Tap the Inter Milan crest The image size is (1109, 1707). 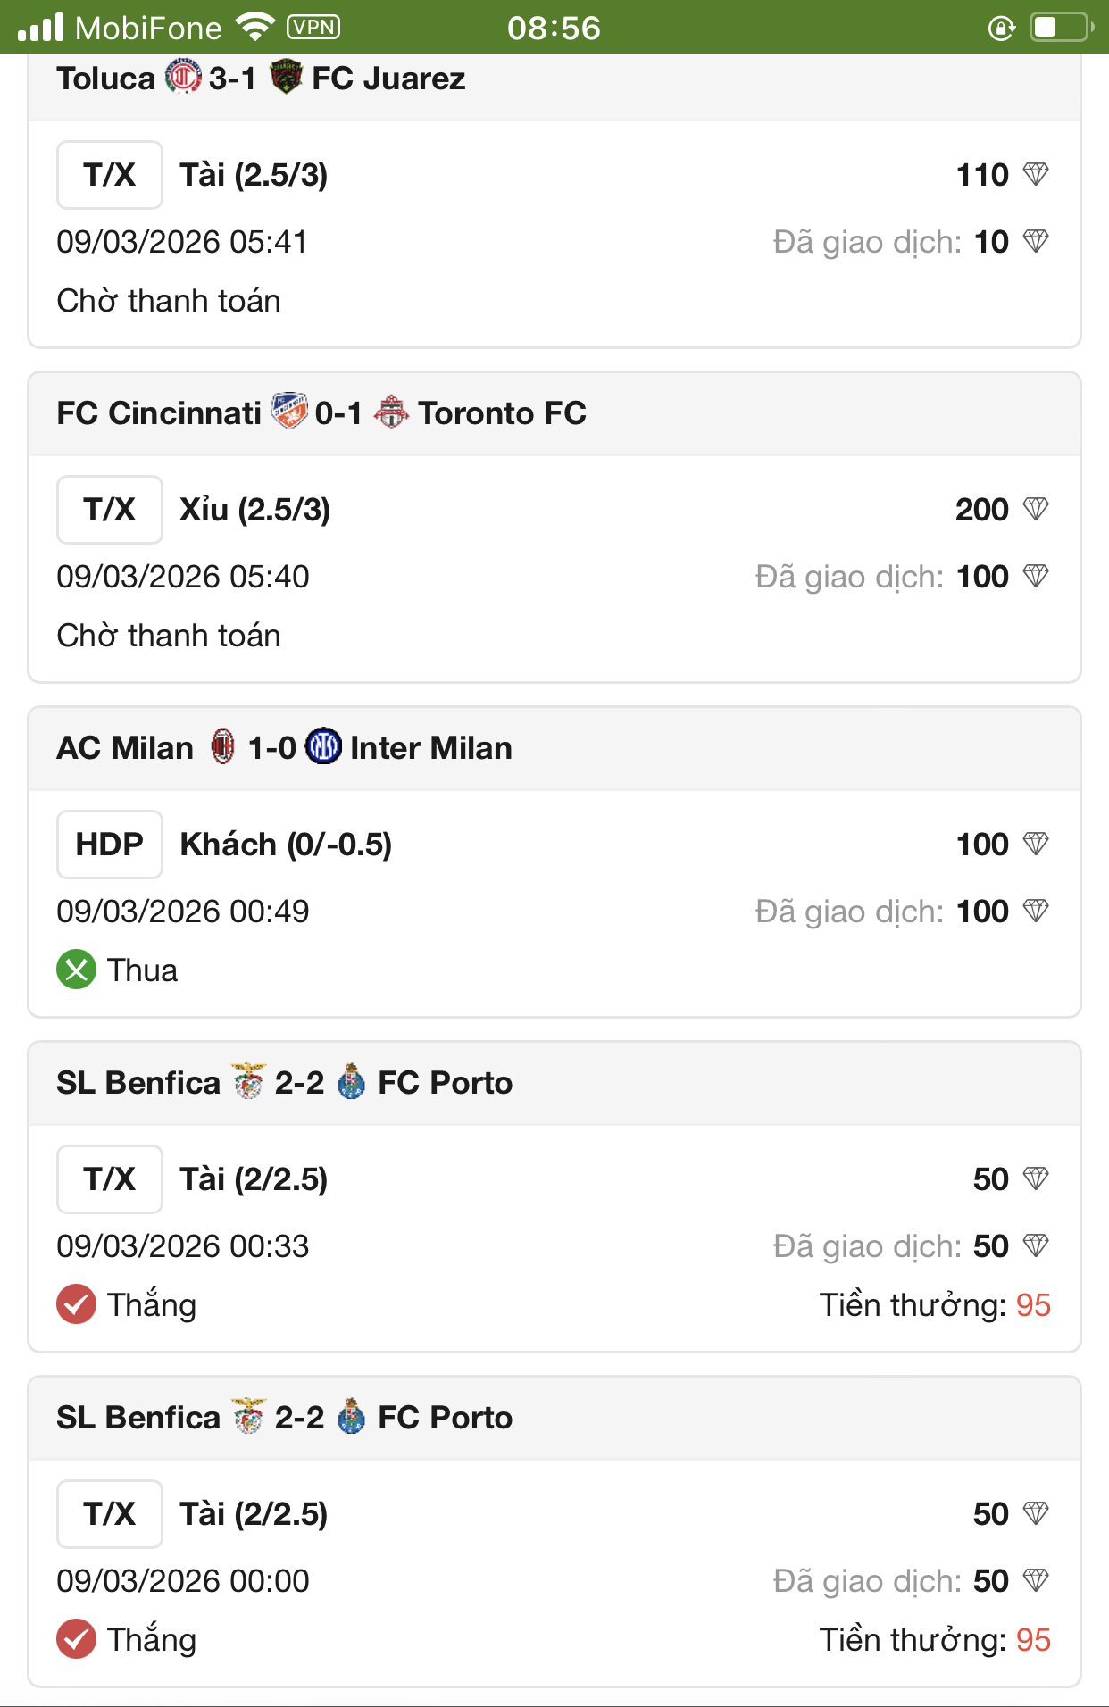pyautogui.click(x=323, y=746)
